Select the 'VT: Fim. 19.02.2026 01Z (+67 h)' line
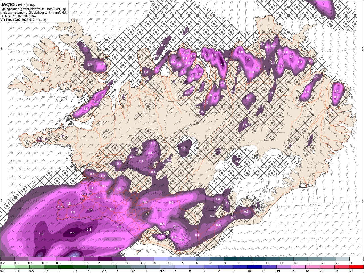The height and width of the screenshot is (273, 364). click(23, 20)
